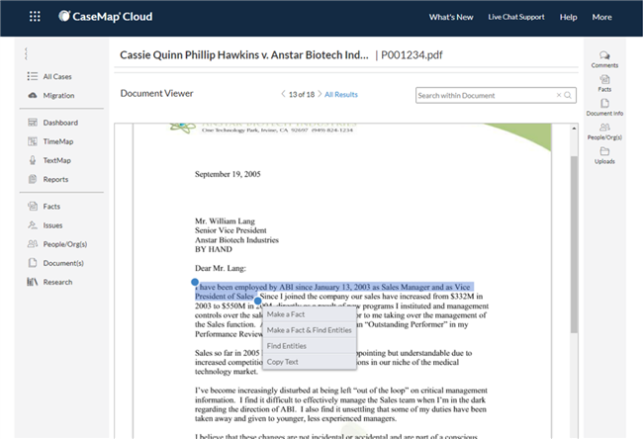Open Document(s) icon in left sidebar
Image resolution: width=643 pixels, height=439 pixels.
tap(33, 263)
